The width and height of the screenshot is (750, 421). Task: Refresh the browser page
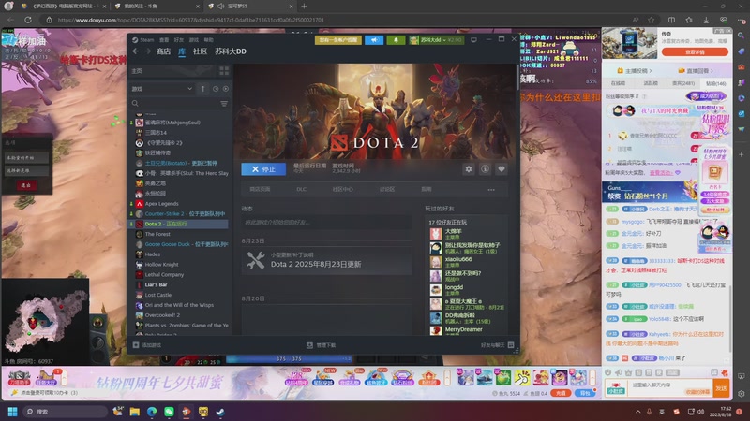pos(28,20)
